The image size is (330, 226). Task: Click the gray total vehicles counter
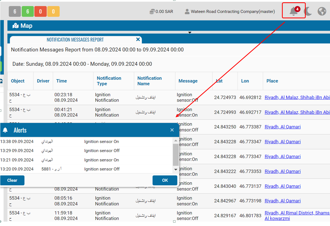15,12
